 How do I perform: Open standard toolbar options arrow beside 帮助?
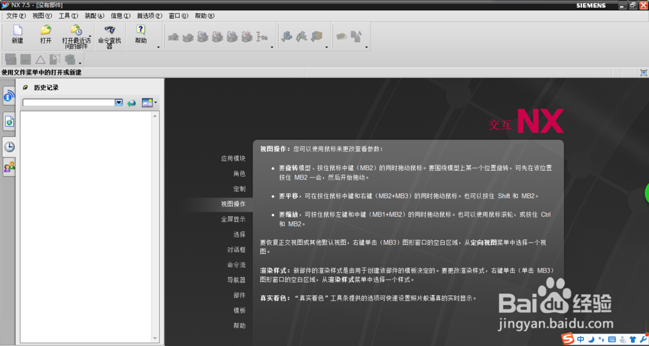[158, 47]
